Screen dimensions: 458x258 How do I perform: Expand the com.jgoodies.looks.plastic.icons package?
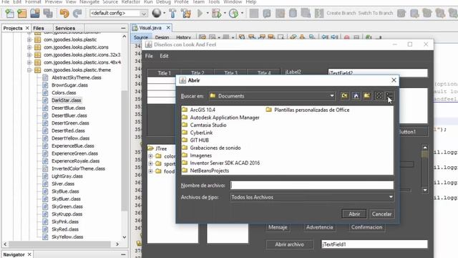[29, 47]
